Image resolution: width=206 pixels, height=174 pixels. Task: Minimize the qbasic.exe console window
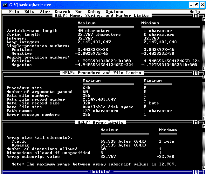[x=191, y=5]
